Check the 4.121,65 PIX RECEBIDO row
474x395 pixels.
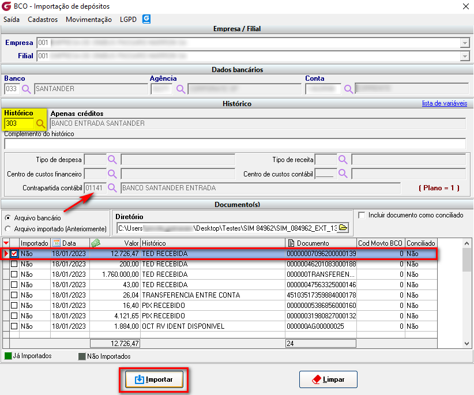click(x=14, y=316)
